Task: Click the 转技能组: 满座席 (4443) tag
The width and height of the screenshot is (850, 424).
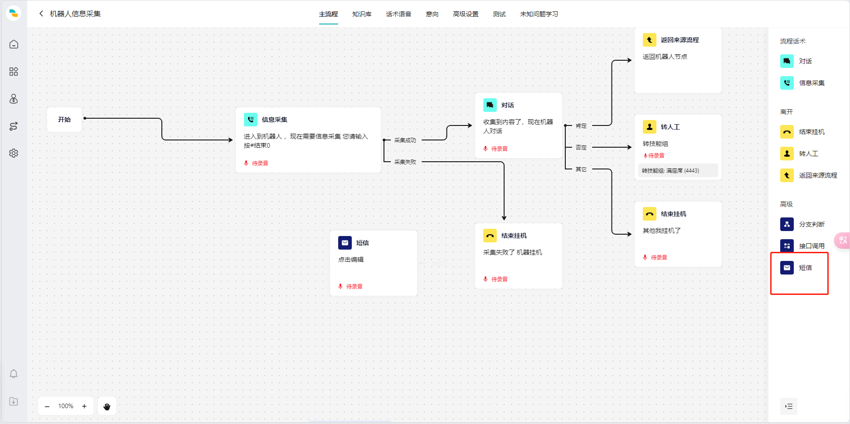Action: [x=678, y=171]
